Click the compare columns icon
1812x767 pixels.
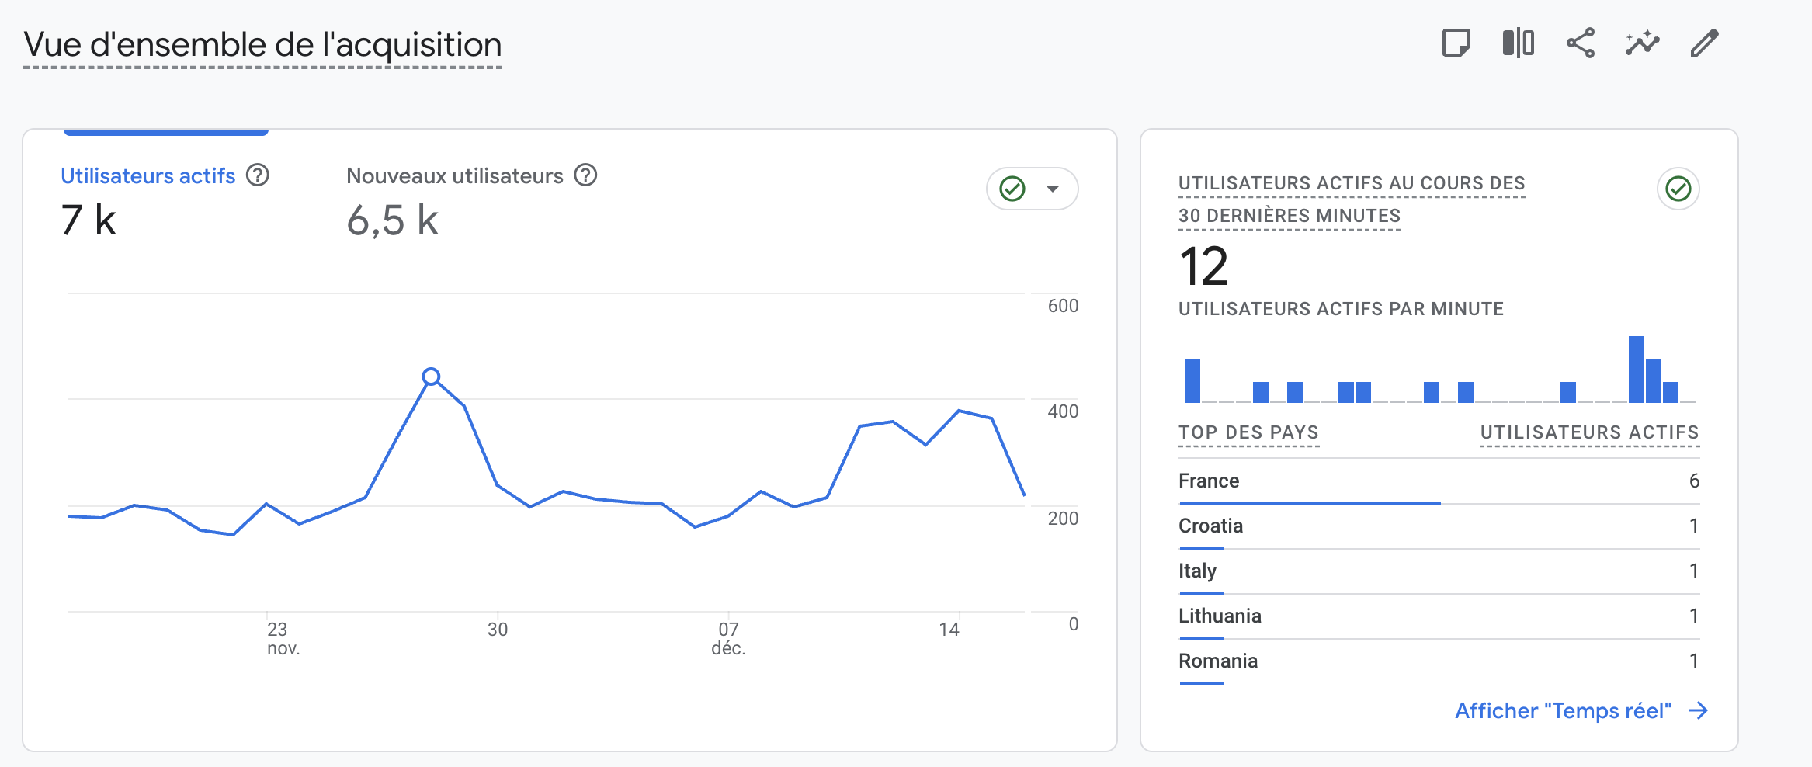(1518, 43)
